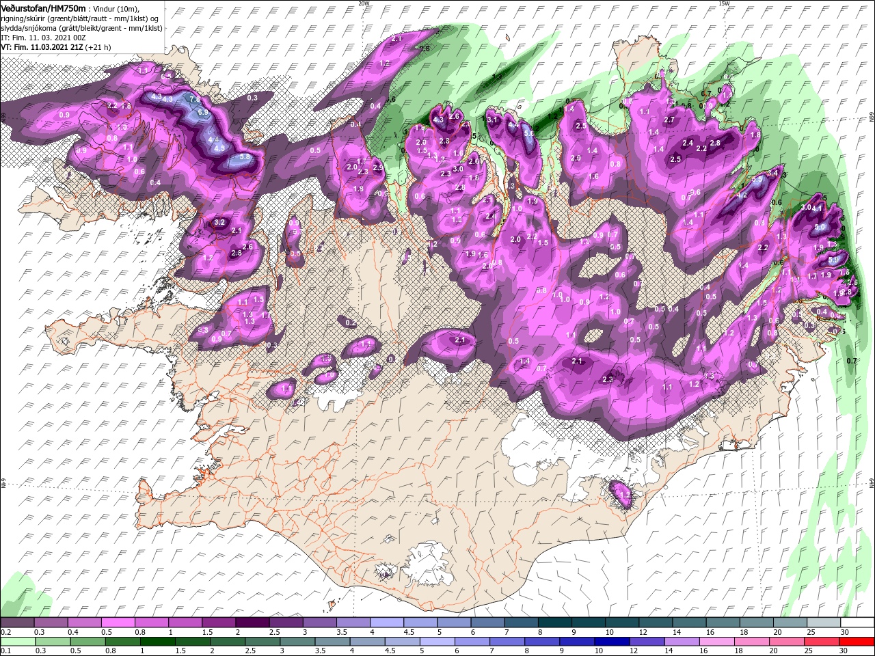875x656 pixels.
Task: Click the 5.8 snowfall value on the map
Action: pyautogui.click(x=245, y=157)
